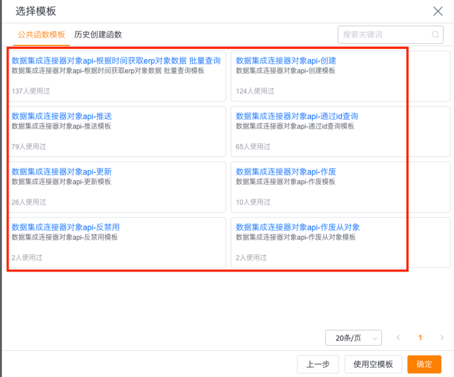This screenshot has width=454, height=377.
Task: Select description 数据集成连接器对象api-反禁用模板
Action: pos(65,238)
